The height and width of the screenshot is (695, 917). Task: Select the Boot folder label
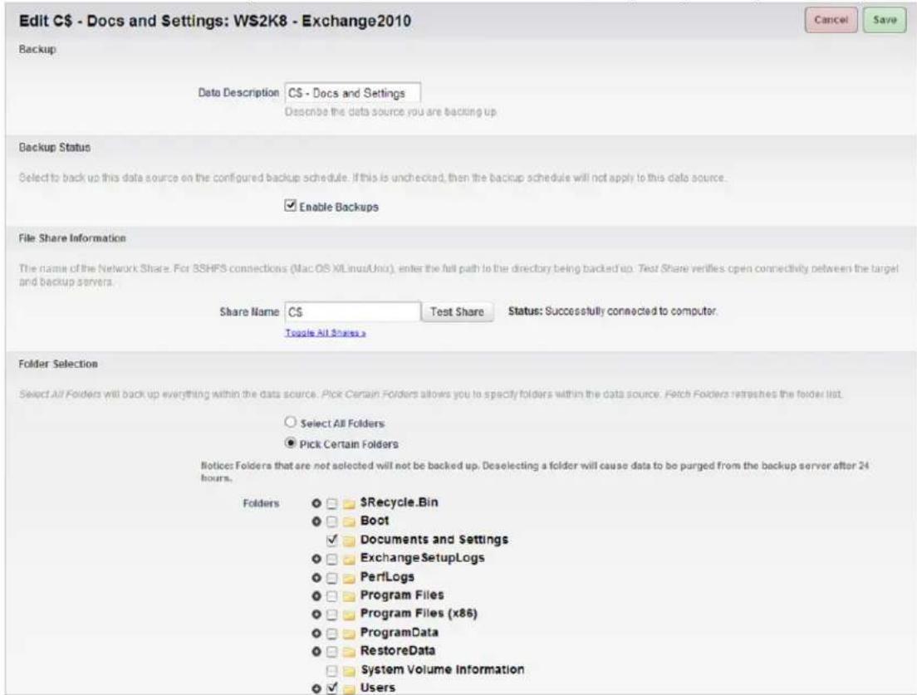(375, 521)
